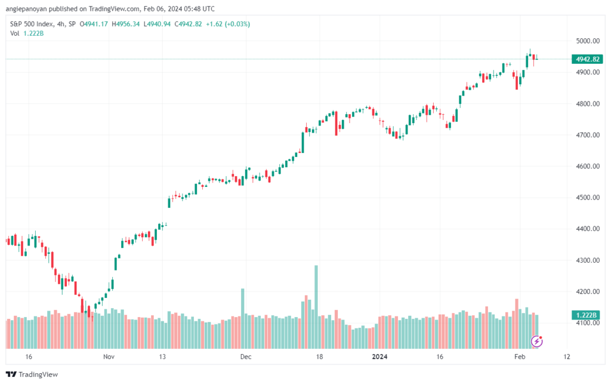Click the 2024 year marker on timeline
The image size is (611, 384).
[x=379, y=357]
